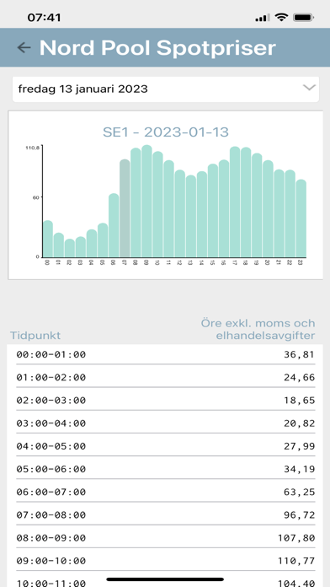The image size is (330, 587).
Task: Select the 00:00-01:00 price row
Action: (166, 354)
